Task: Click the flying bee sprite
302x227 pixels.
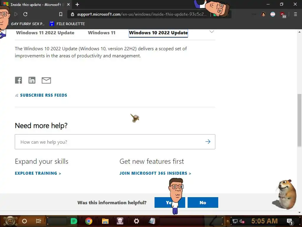Action: coord(134,118)
